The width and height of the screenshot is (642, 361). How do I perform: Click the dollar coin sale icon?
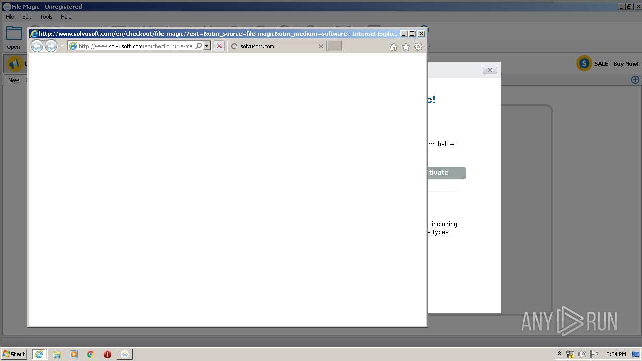click(584, 64)
